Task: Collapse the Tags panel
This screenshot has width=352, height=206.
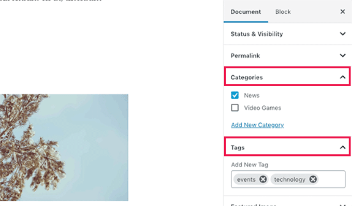Action: point(288,147)
